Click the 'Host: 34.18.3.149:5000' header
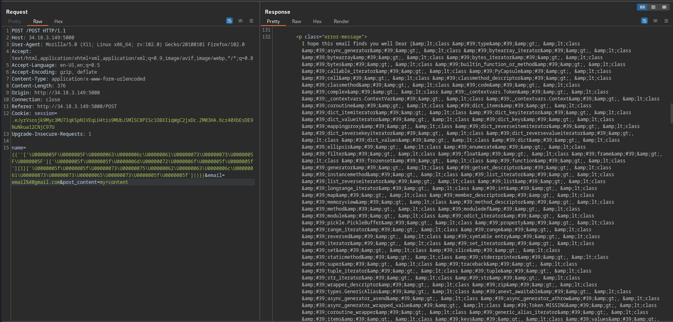The height and width of the screenshot is (322, 673). [43, 38]
